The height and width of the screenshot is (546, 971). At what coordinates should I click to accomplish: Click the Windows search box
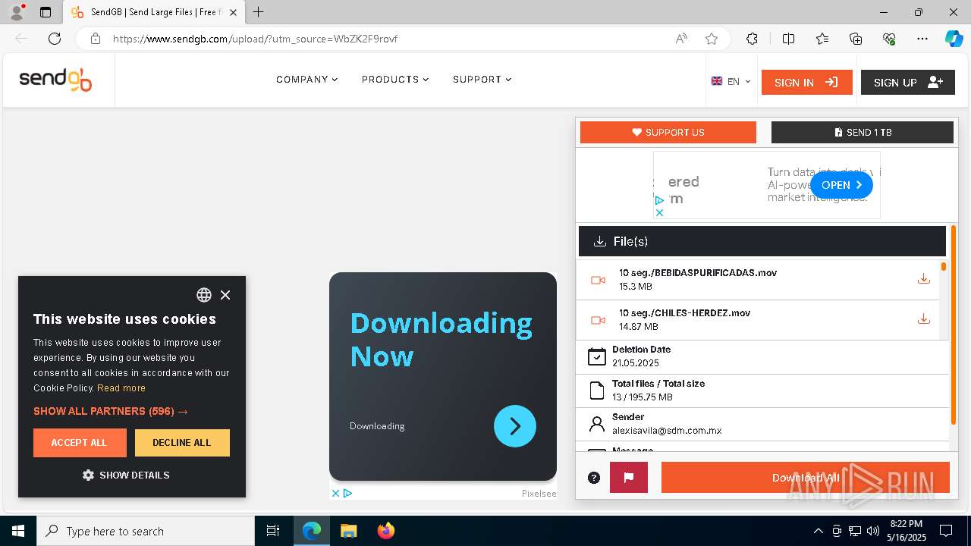146,531
